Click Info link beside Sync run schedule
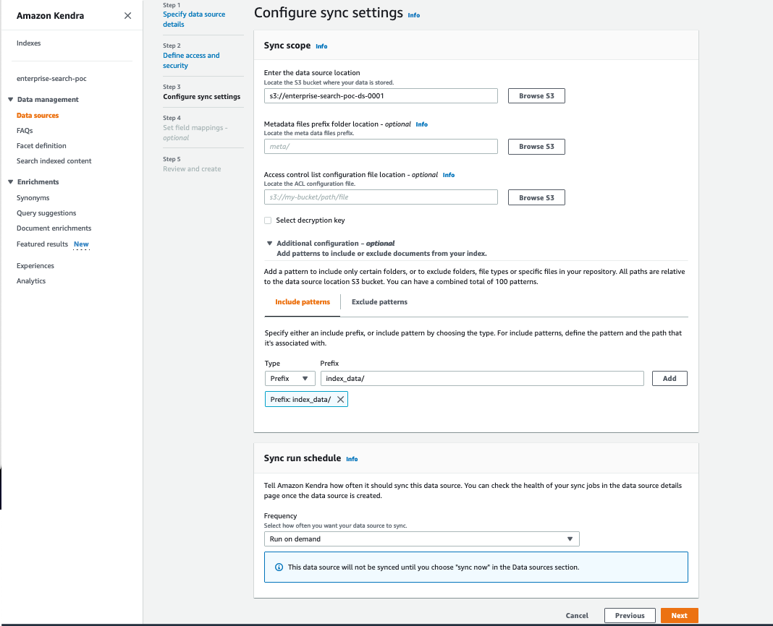The height and width of the screenshot is (626, 773). (352, 459)
